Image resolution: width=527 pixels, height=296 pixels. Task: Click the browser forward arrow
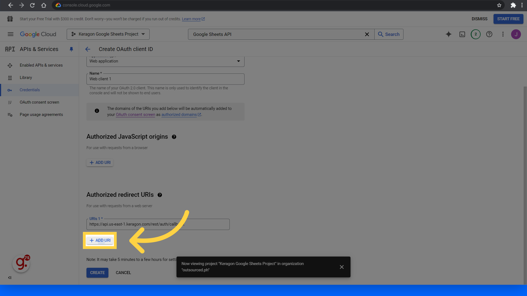[x=21, y=5]
